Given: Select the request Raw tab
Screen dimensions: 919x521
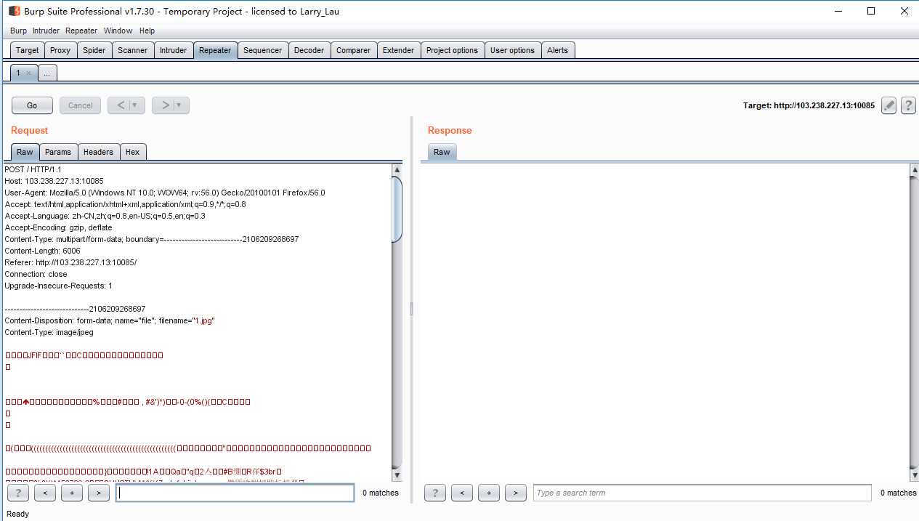Looking at the screenshot, I should (x=25, y=152).
